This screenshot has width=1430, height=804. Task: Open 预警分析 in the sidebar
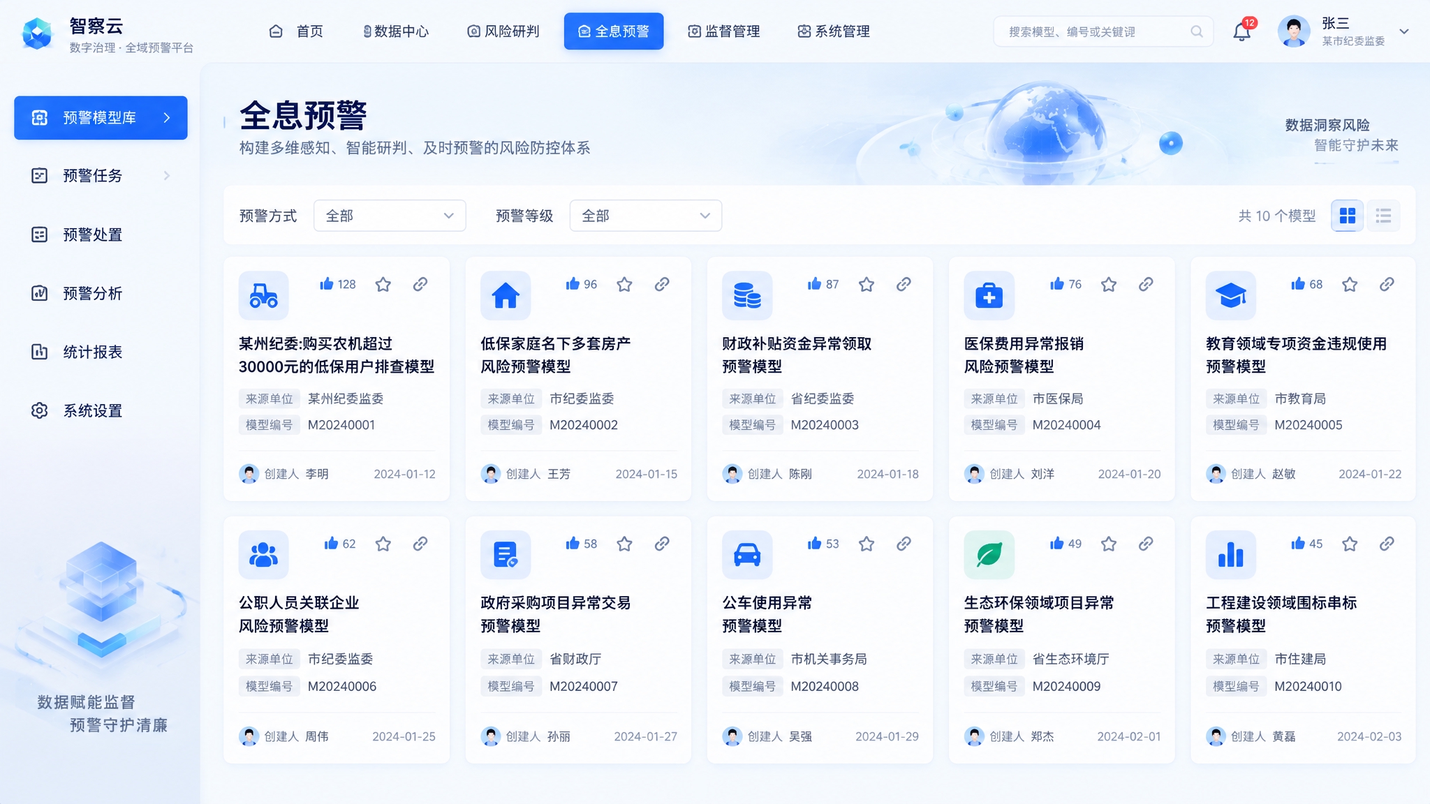click(x=101, y=293)
